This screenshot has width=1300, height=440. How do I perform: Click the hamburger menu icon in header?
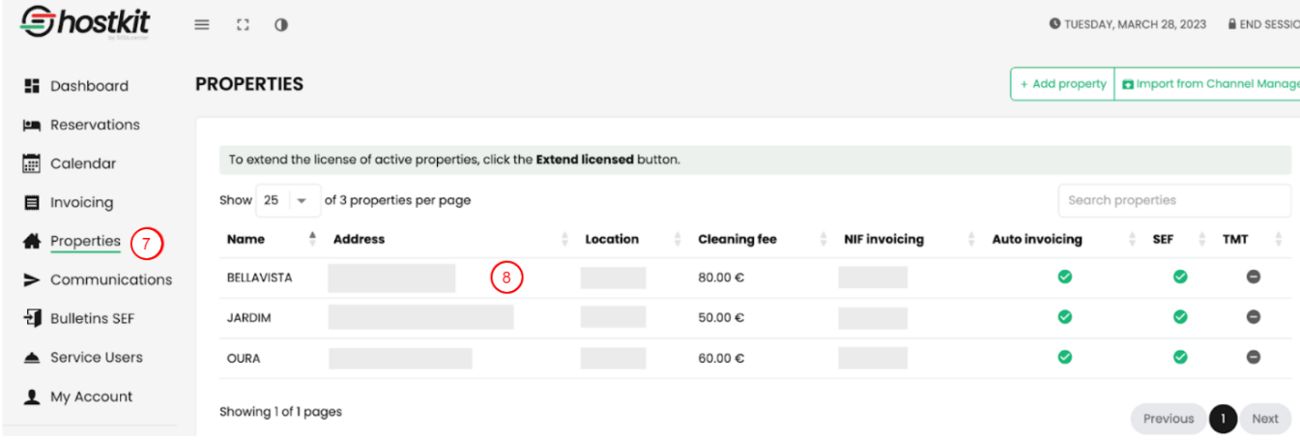click(x=202, y=25)
